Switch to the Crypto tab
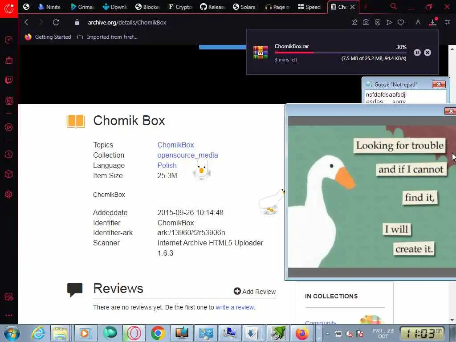Viewport: 456px width, 342px height. coord(180,7)
